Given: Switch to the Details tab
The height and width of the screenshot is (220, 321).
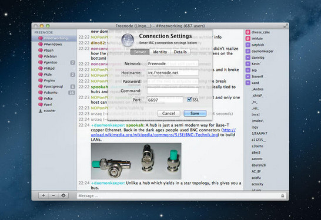Looking at the screenshot, I should [180, 52].
